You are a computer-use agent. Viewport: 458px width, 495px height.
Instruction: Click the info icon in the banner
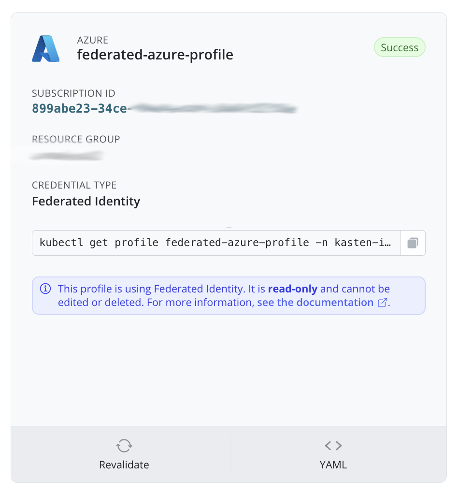(45, 289)
